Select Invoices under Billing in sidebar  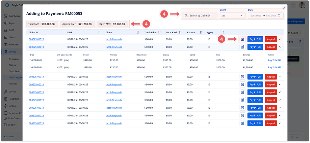pyautogui.click(x=13, y=83)
